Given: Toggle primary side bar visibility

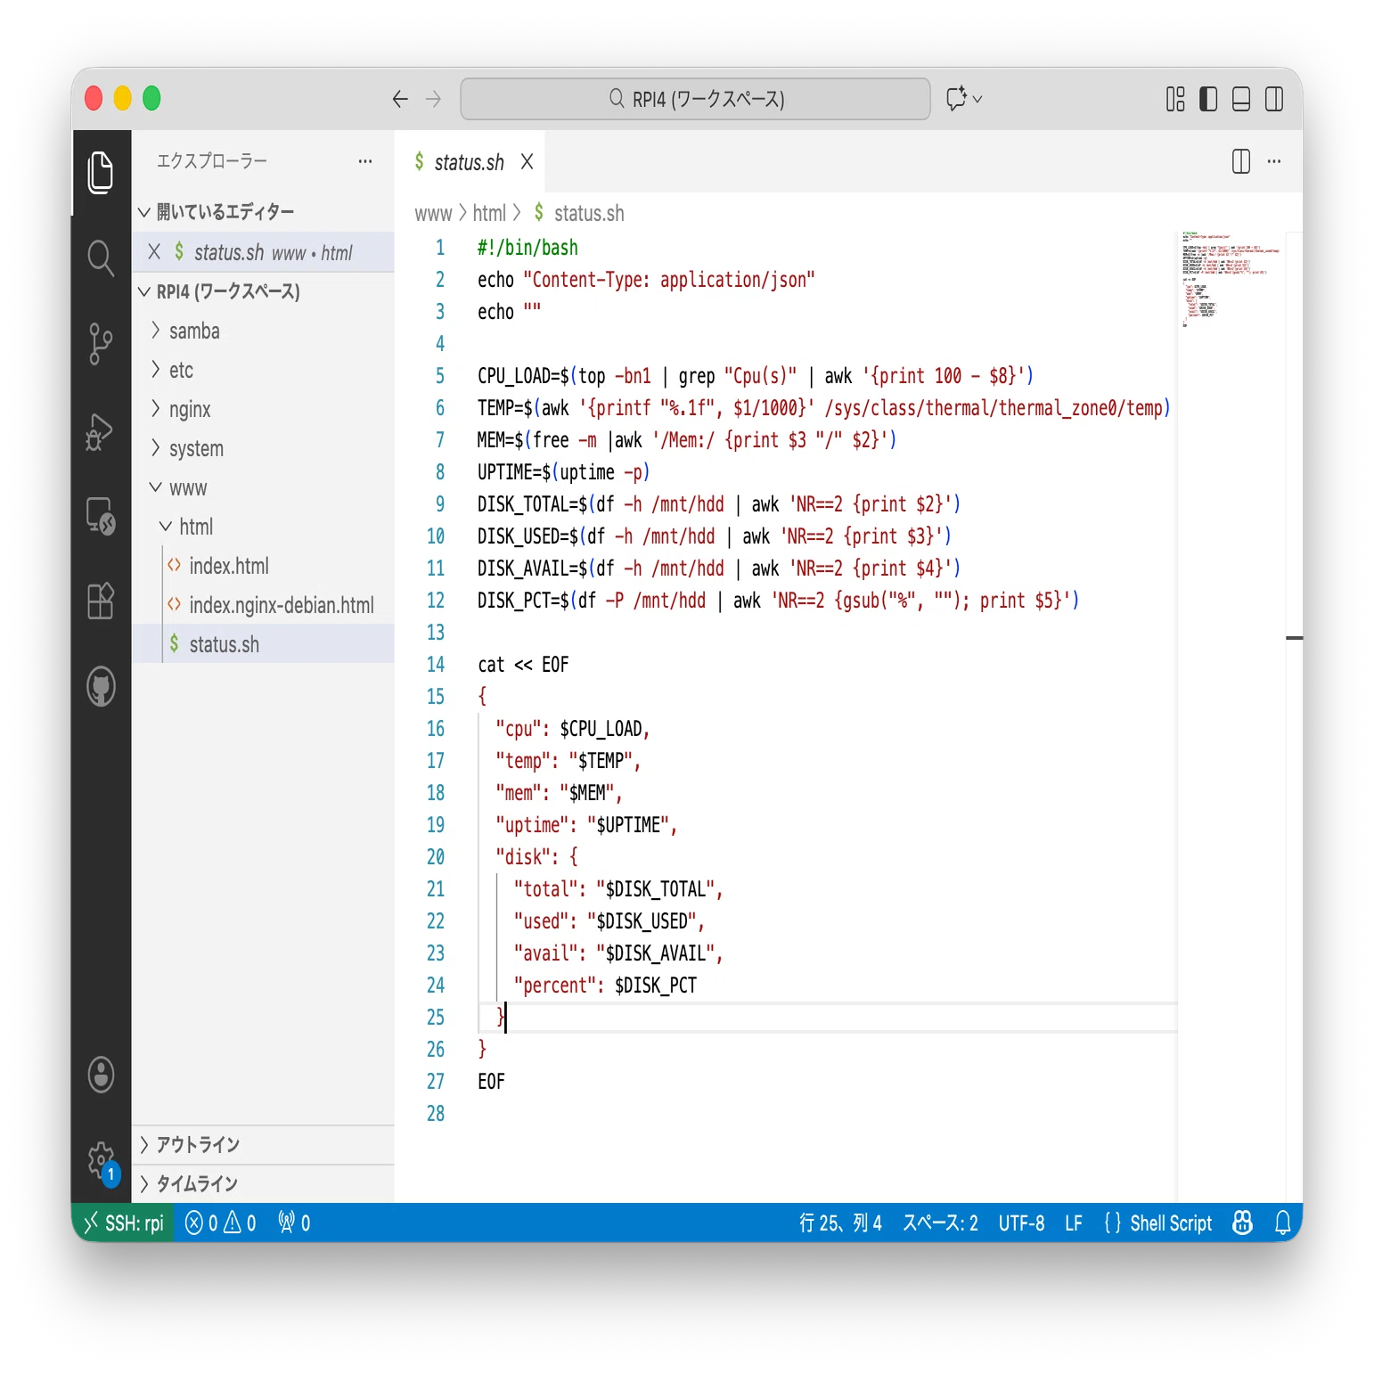Looking at the screenshot, I should point(1208,99).
